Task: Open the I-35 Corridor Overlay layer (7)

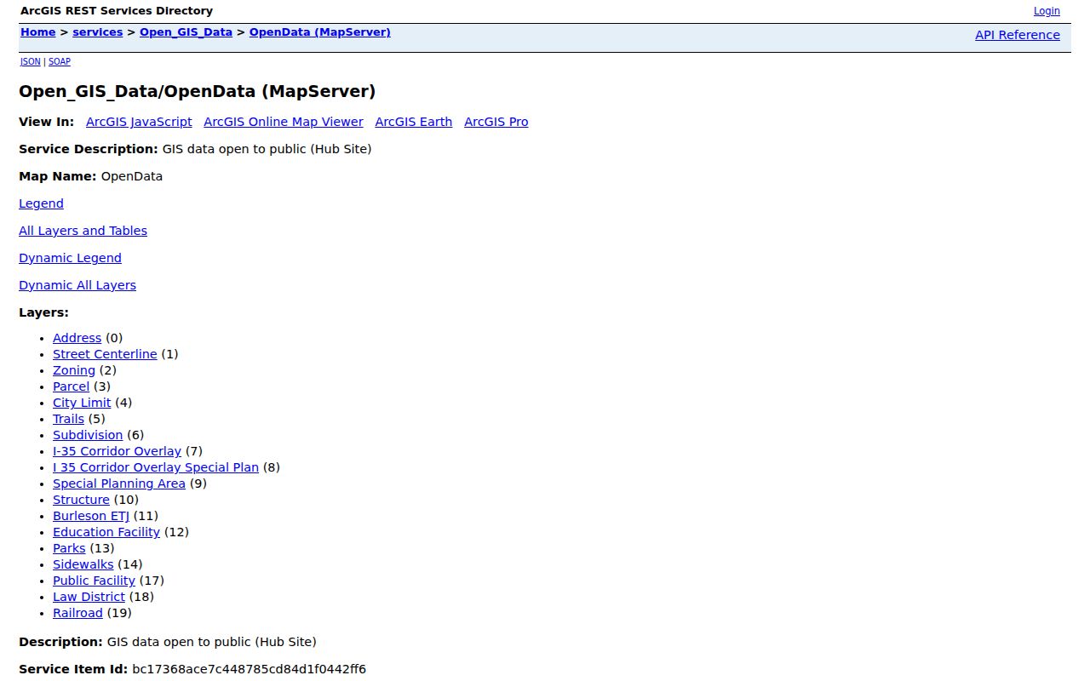Action: point(117,451)
